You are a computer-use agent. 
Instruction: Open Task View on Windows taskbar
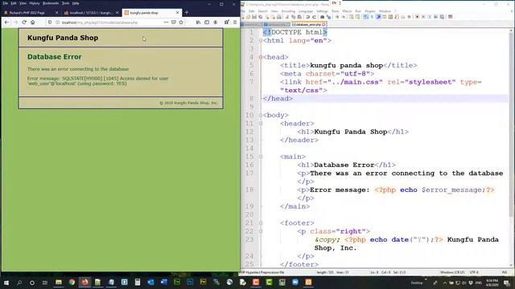point(45,282)
